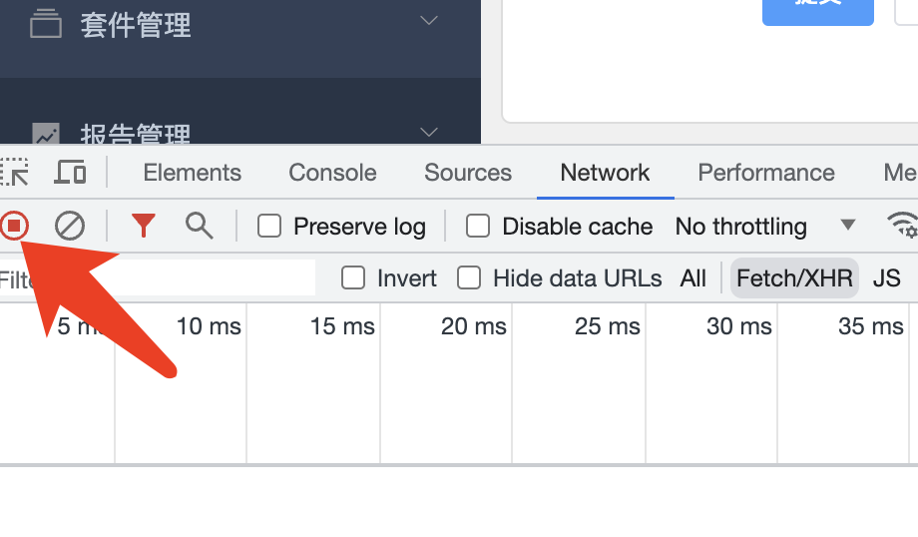The height and width of the screenshot is (537, 918).
Task: Click the Filter text input
Action: point(157,278)
